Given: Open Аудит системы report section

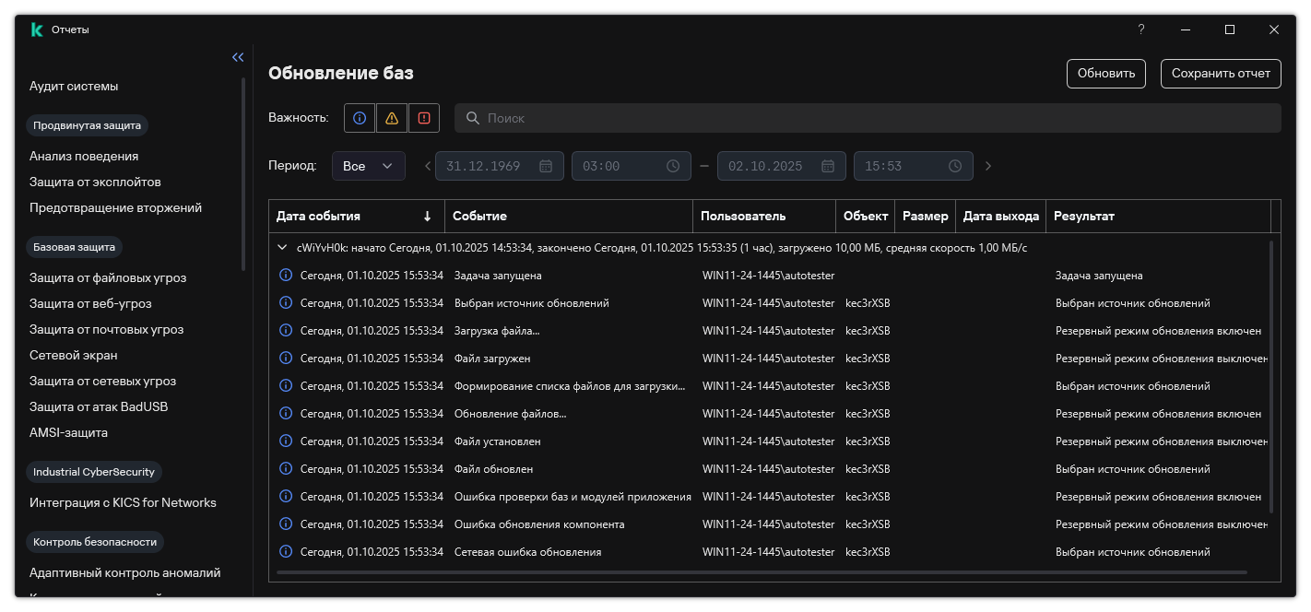Looking at the screenshot, I should point(74,86).
